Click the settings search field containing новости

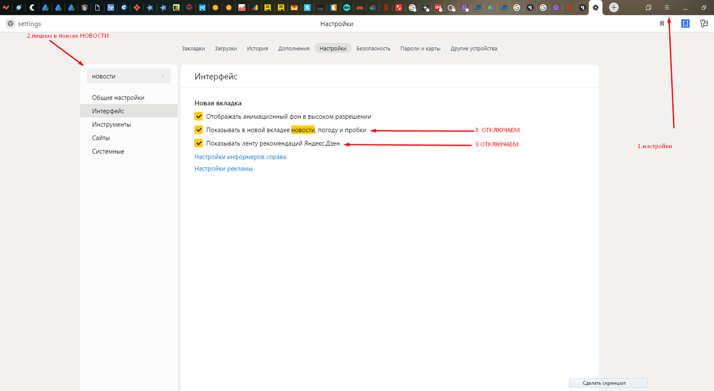click(x=129, y=76)
